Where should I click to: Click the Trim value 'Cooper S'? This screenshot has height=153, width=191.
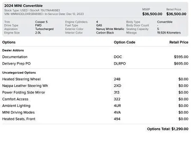[x=41, y=22]
